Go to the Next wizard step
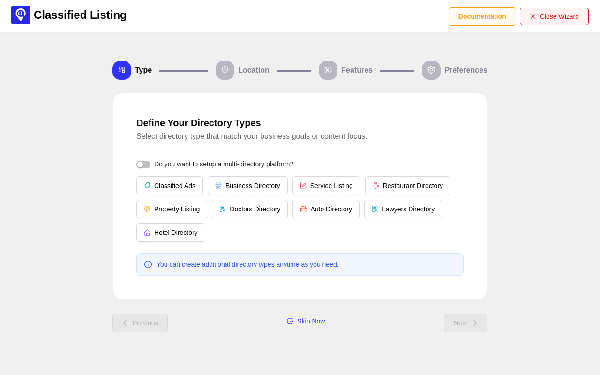The width and height of the screenshot is (600, 375). click(465, 323)
